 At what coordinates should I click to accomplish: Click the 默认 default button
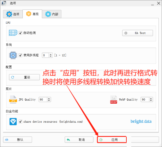pos(17,140)
